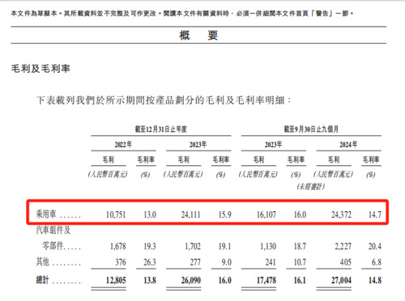Viewport: 405px width, 301px height.
Task: Click the 概要 page heading
Action: click(198, 36)
